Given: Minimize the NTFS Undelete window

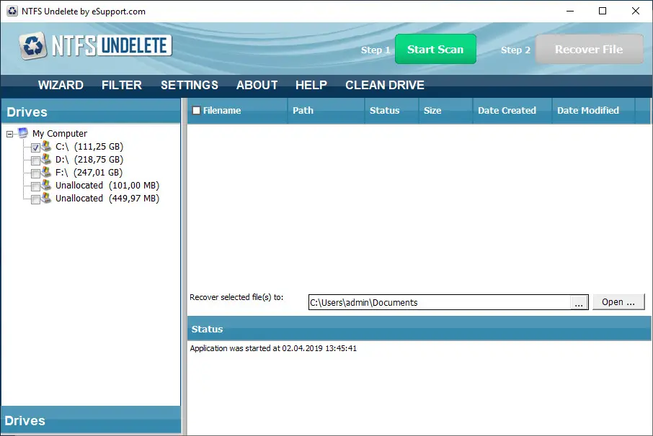Looking at the screenshot, I should (570, 11).
